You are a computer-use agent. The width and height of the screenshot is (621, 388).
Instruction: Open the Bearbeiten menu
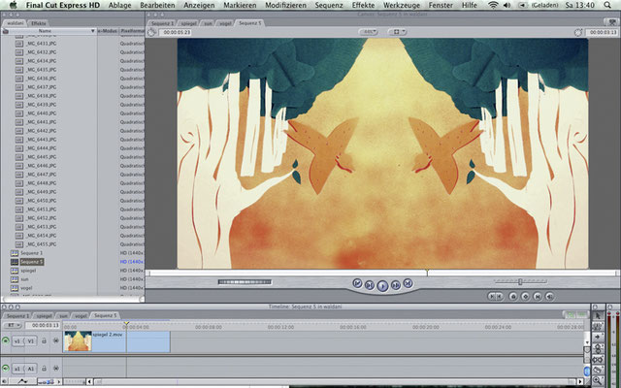(x=157, y=5)
